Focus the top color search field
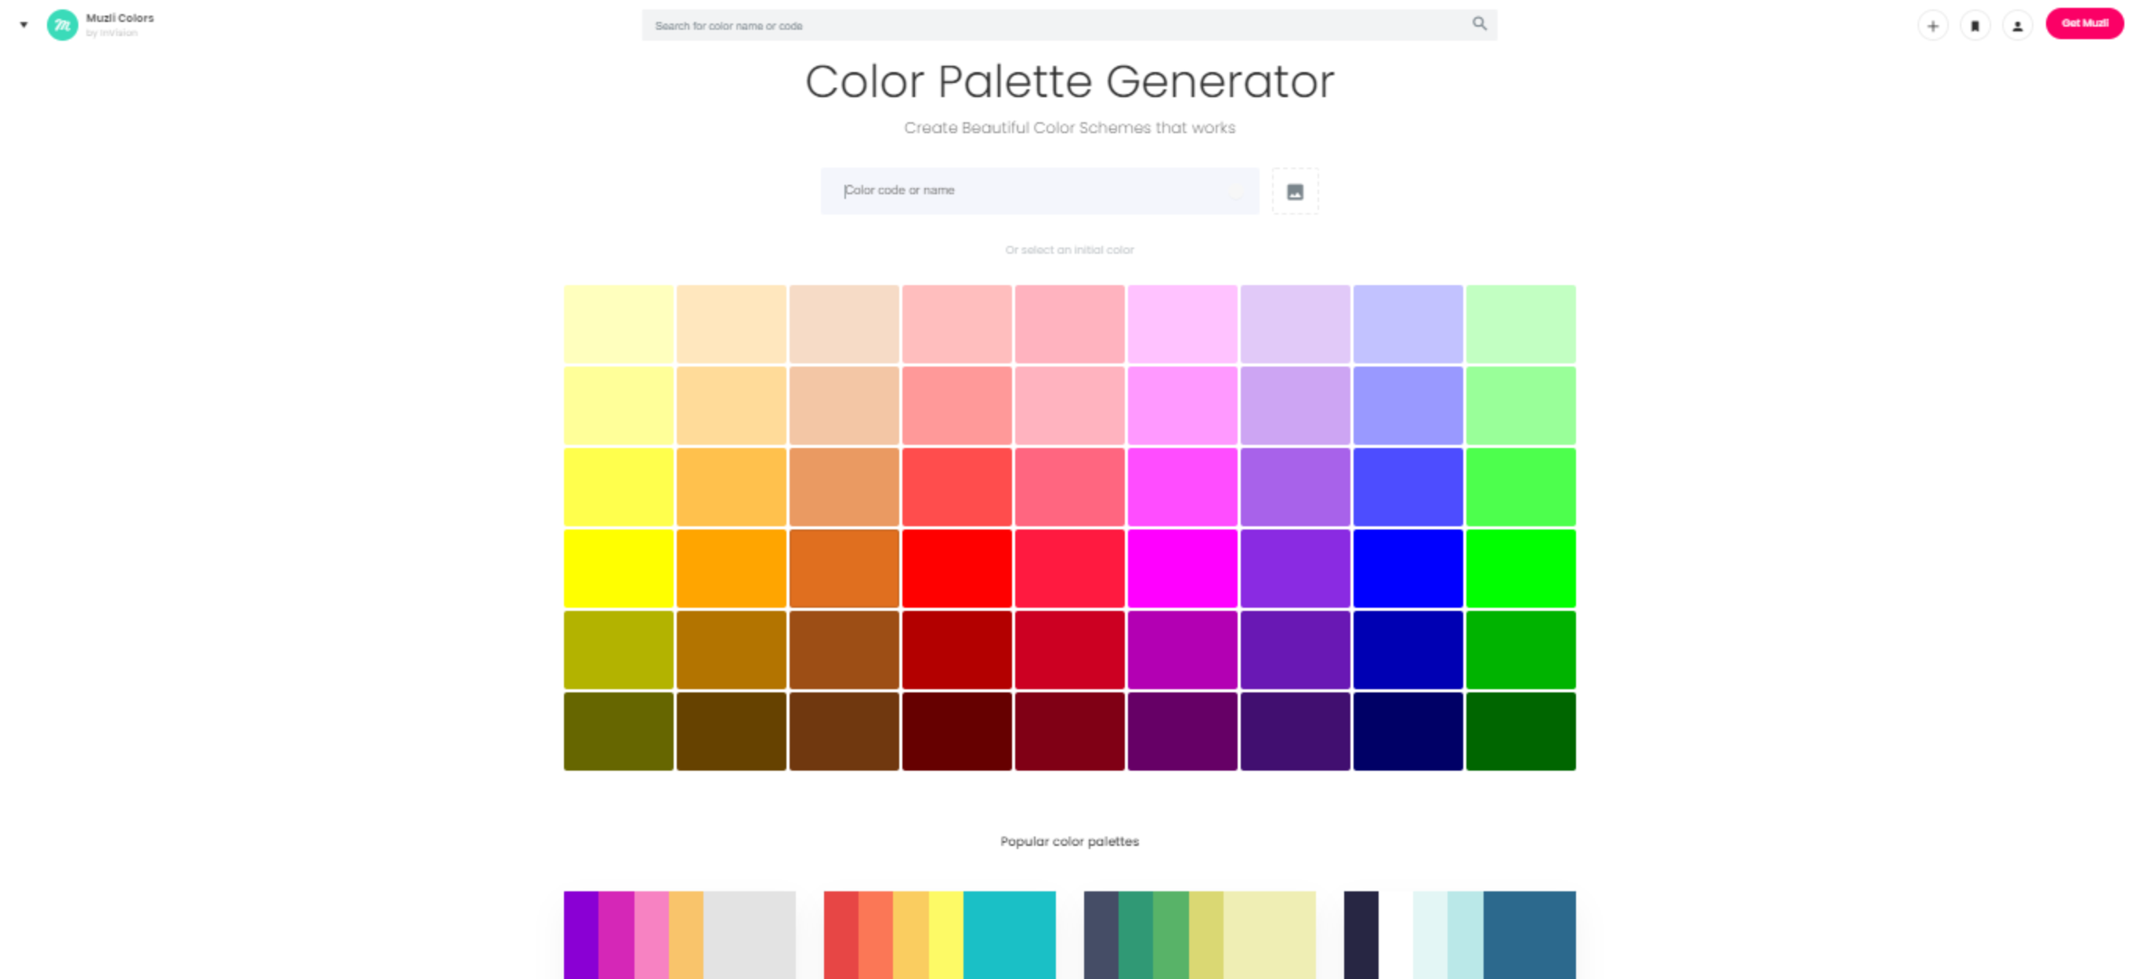 click(1055, 26)
